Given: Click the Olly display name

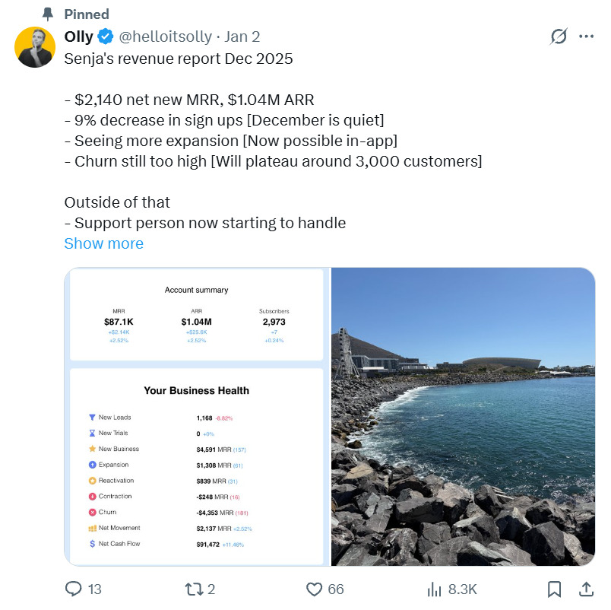Looking at the screenshot, I should tap(79, 37).
